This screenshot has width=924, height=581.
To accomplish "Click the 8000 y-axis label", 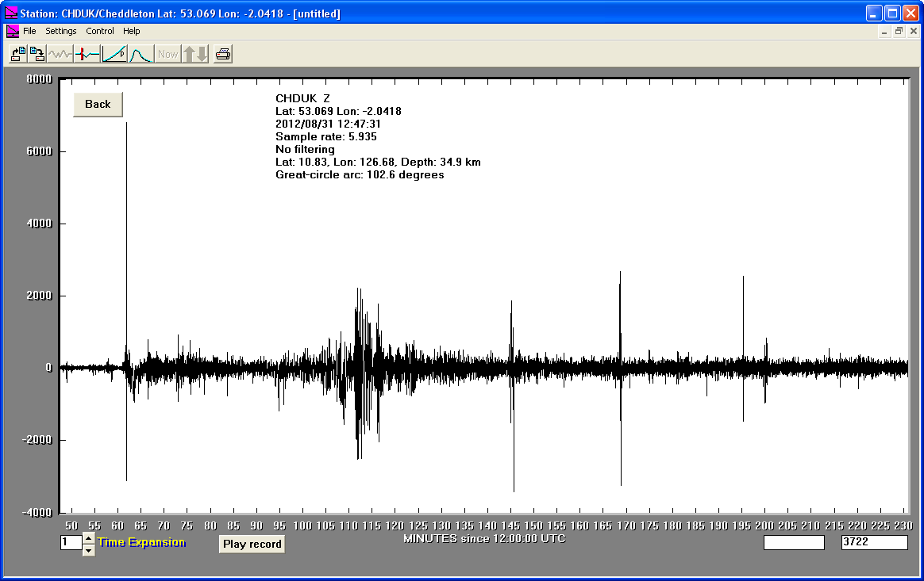I will [x=40, y=79].
